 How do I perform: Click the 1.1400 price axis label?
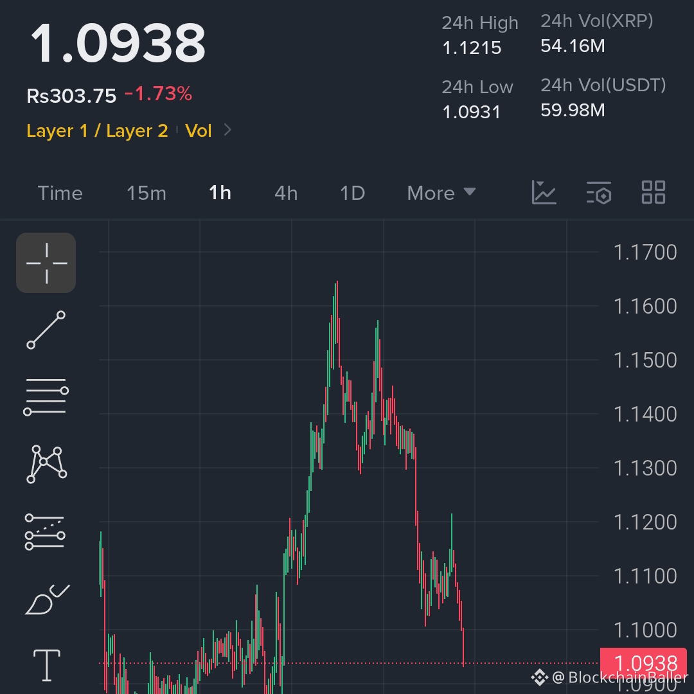click(x=645, y=414)
